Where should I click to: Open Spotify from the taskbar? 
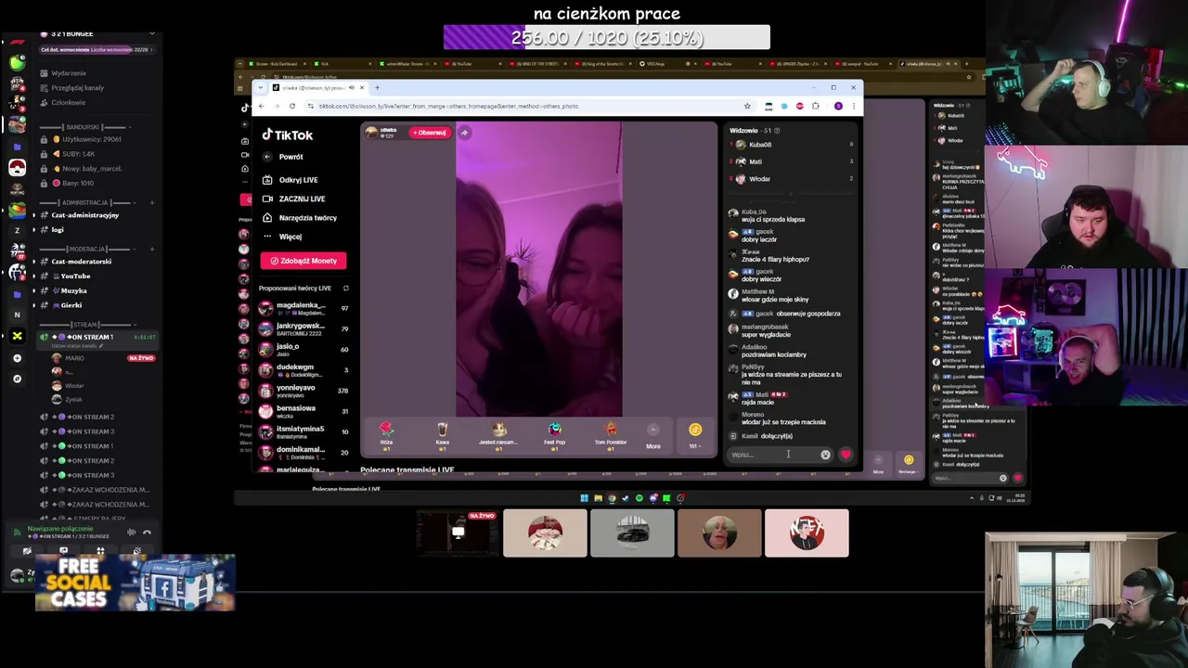coord(639,498)
